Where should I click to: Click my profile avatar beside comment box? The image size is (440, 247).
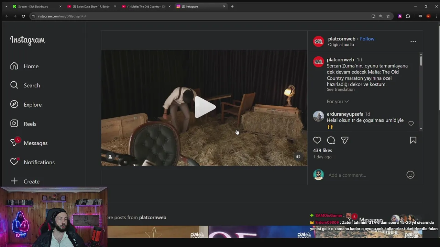(x=318, y=175)
